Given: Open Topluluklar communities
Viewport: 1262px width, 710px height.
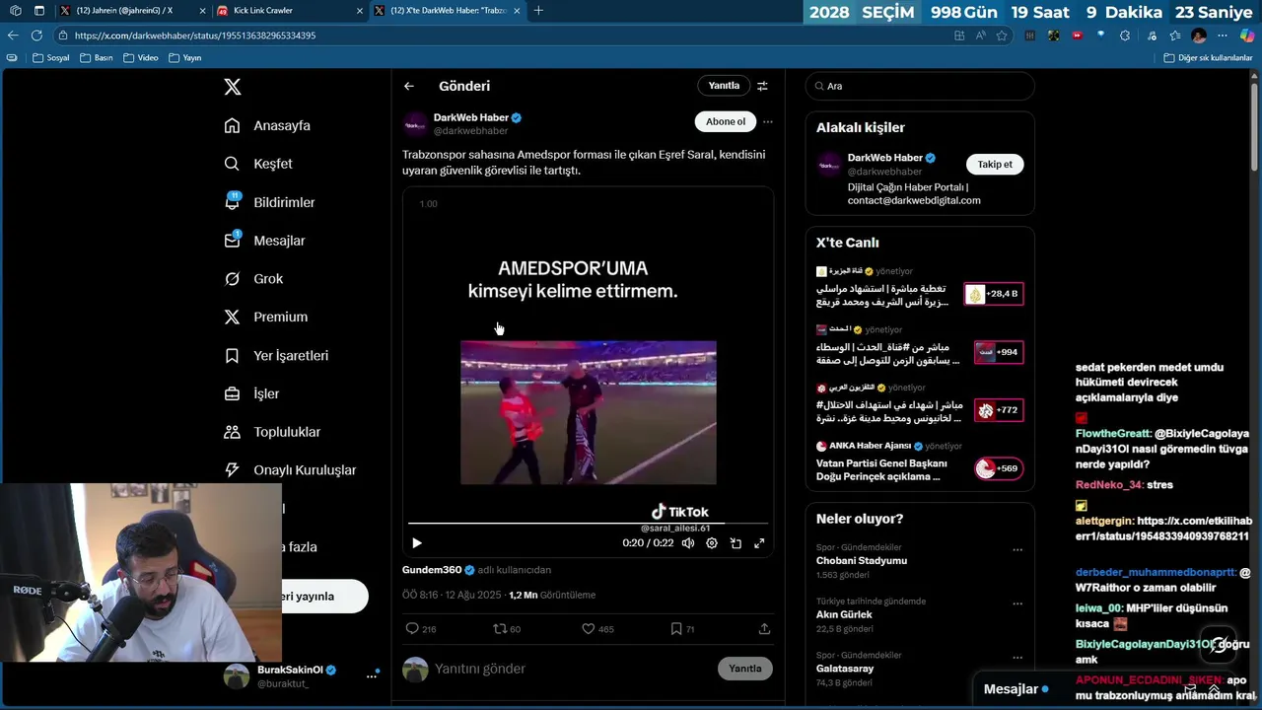Looking at the screenshot, I should point(272,432).
